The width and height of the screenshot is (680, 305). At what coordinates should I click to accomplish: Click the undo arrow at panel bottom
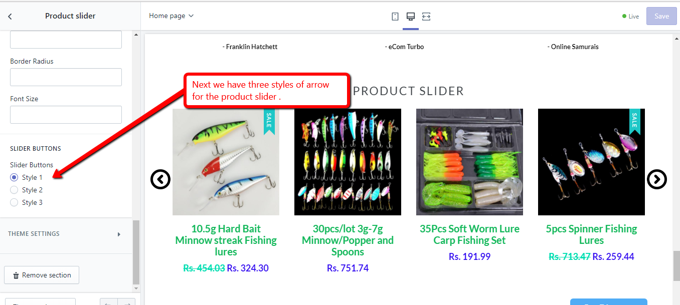[109, 302]
